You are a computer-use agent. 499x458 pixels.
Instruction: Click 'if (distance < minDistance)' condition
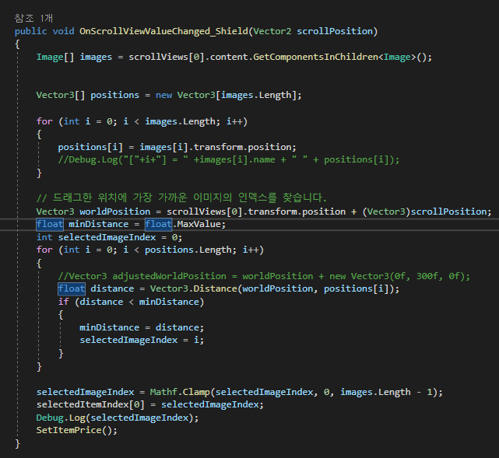[x=131, y=302]
